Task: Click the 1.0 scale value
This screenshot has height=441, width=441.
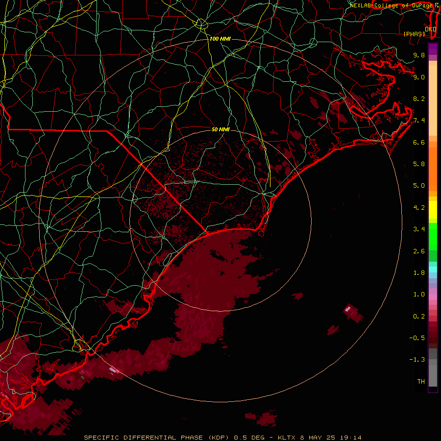Action: click(x=419, y=294)
